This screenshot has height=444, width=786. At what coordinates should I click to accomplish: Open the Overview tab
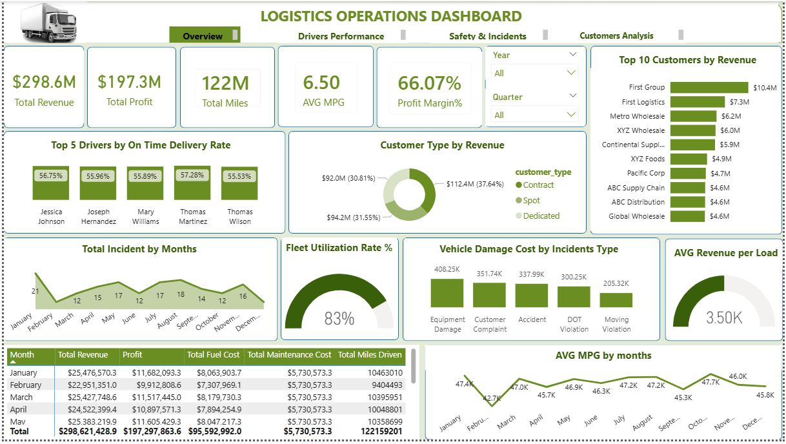pyautogui.click(x=204, y=36)
